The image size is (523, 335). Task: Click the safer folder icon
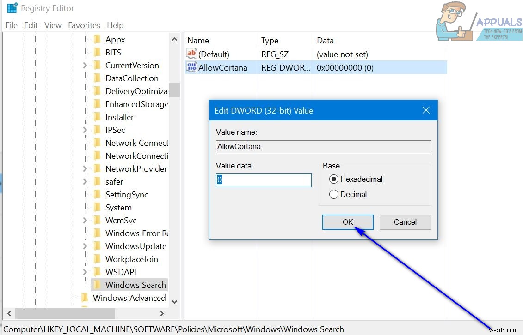pyautogui.click(x=97, y=181)
